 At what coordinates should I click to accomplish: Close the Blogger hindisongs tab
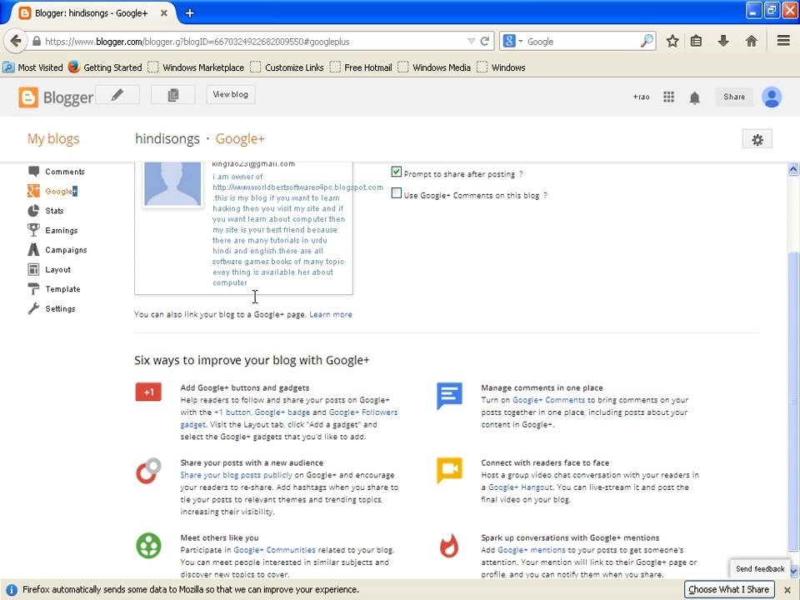tap(164, 13)
